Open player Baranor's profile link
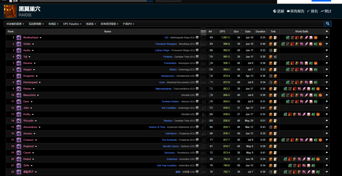 pyautogui.click(x=28, y=63)
